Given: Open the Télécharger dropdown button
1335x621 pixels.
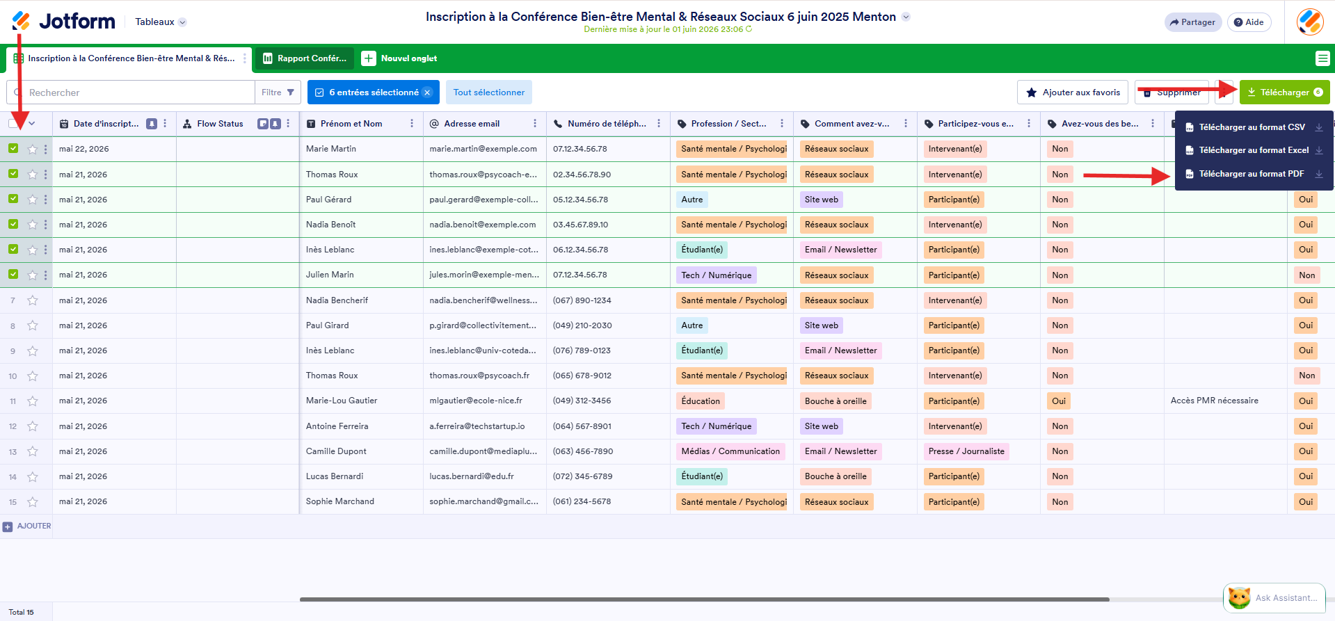Looking at the screenshot, I should tap(1284, 92).
